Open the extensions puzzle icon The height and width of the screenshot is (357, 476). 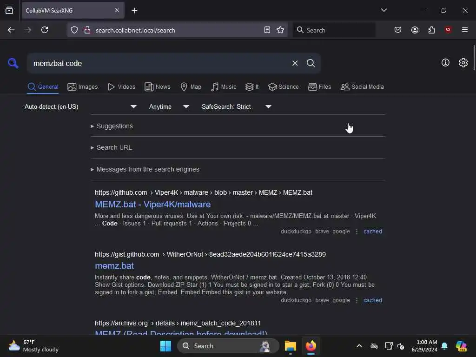[431, 30]
